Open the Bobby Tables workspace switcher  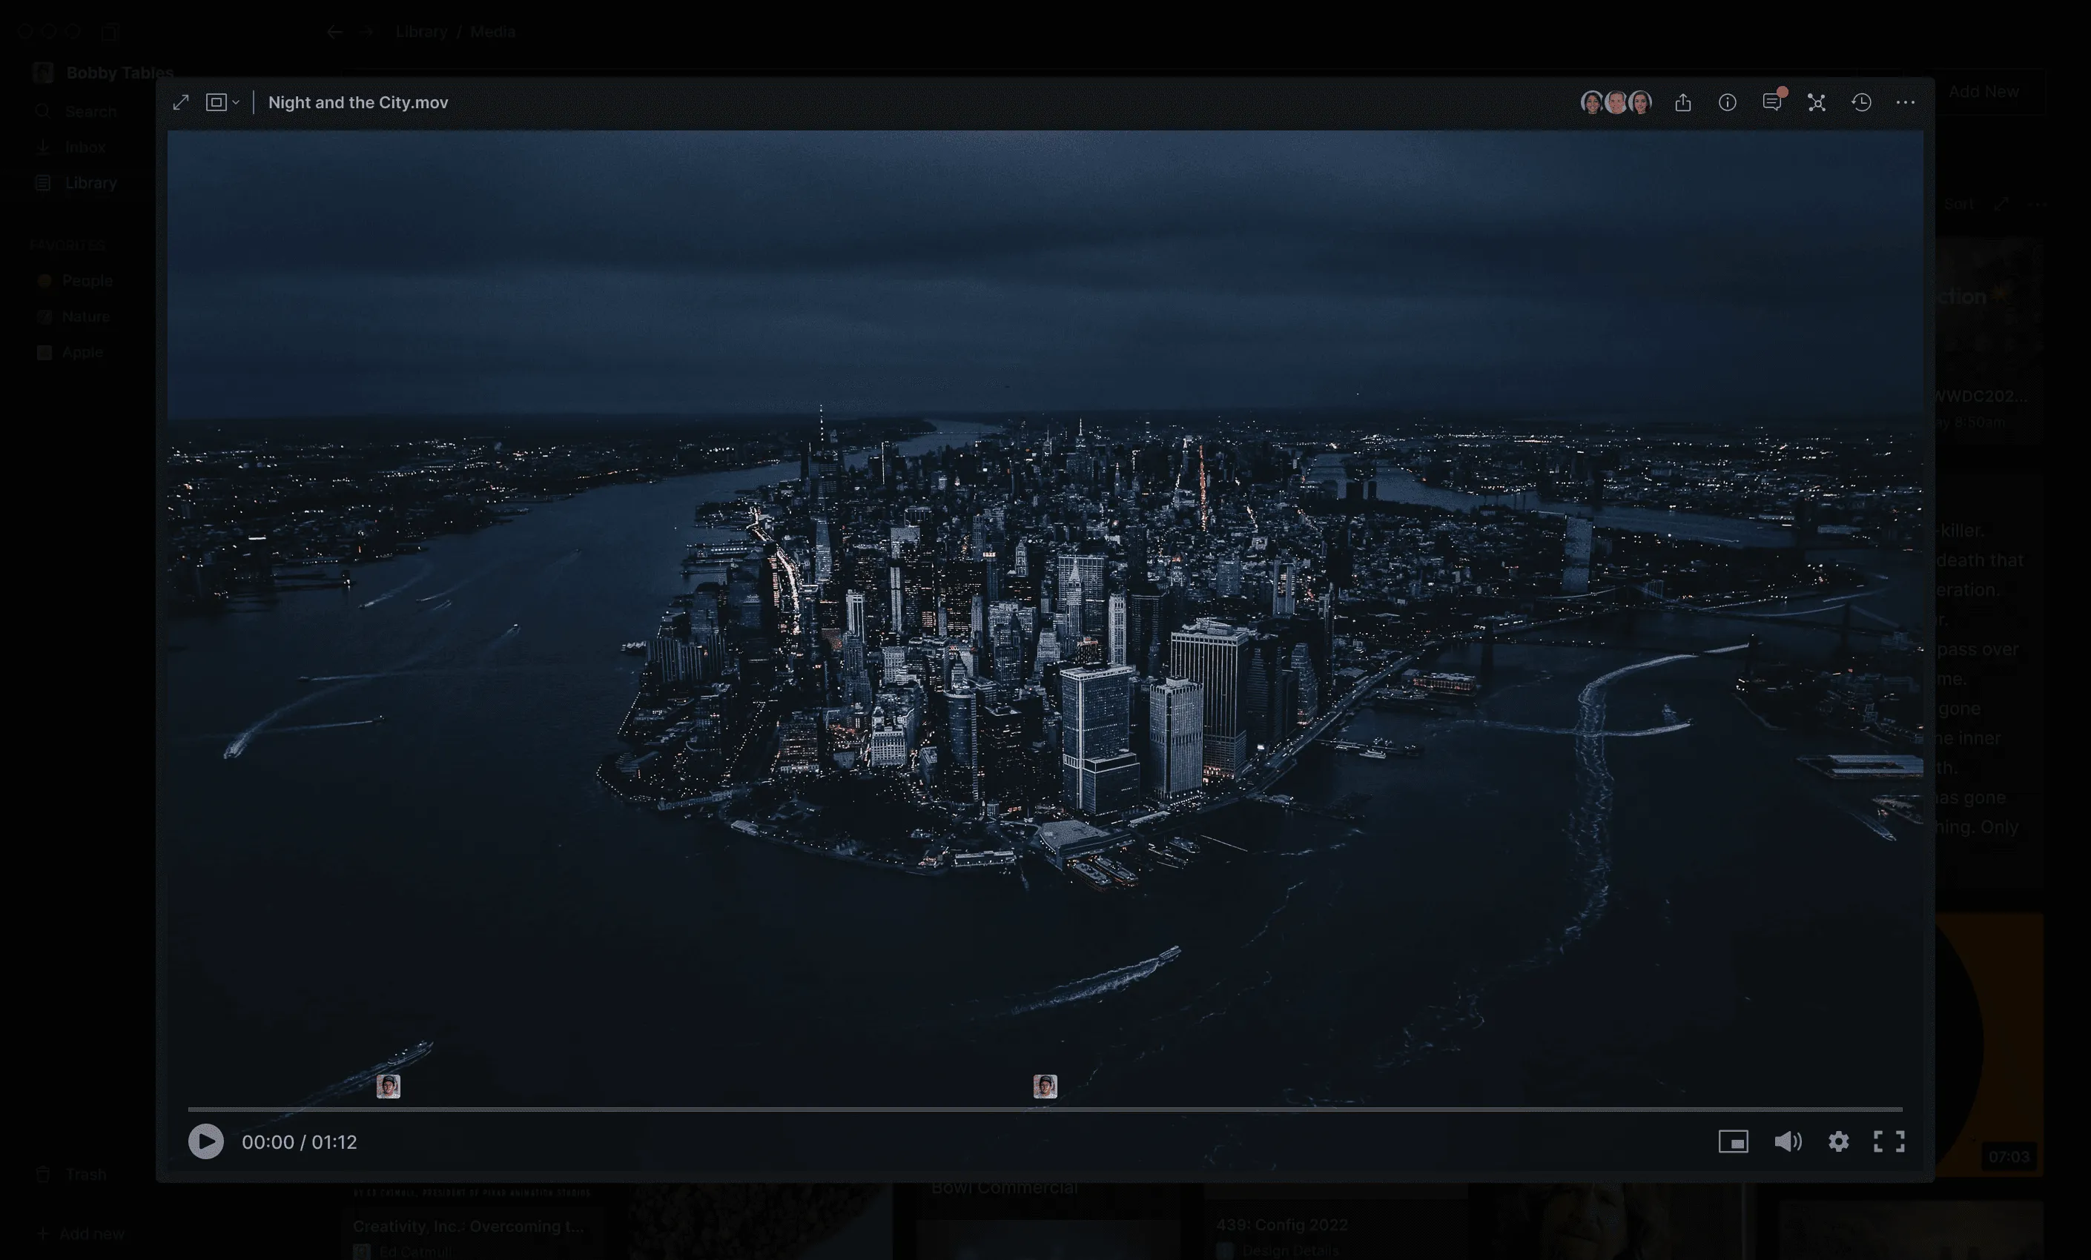(102, 72)
